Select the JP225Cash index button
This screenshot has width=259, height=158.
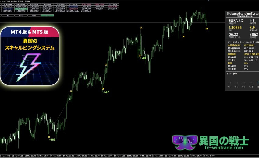(60, 11)
